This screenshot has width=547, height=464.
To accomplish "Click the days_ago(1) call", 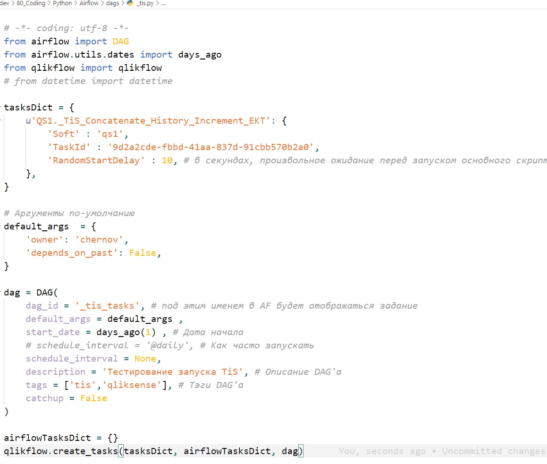I will coord(126,332).
